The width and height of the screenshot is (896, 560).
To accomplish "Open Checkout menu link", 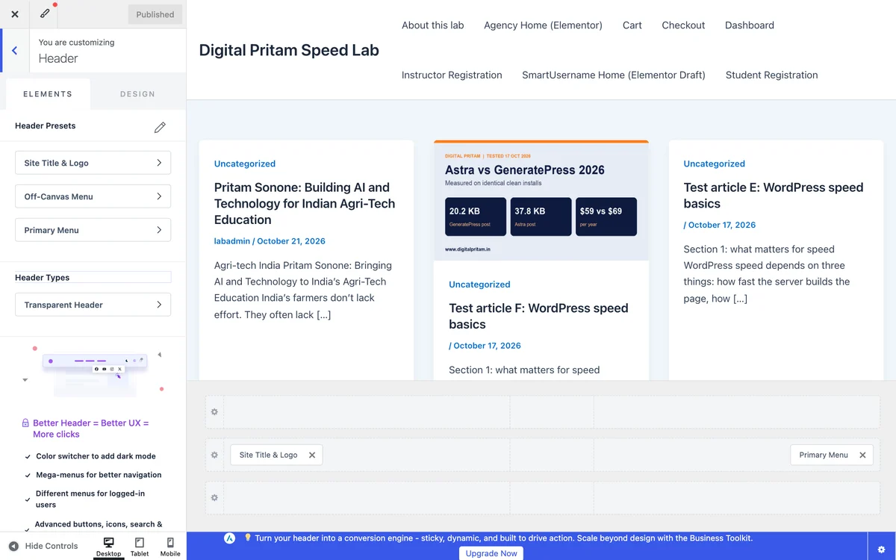I will tap(683, 25).
